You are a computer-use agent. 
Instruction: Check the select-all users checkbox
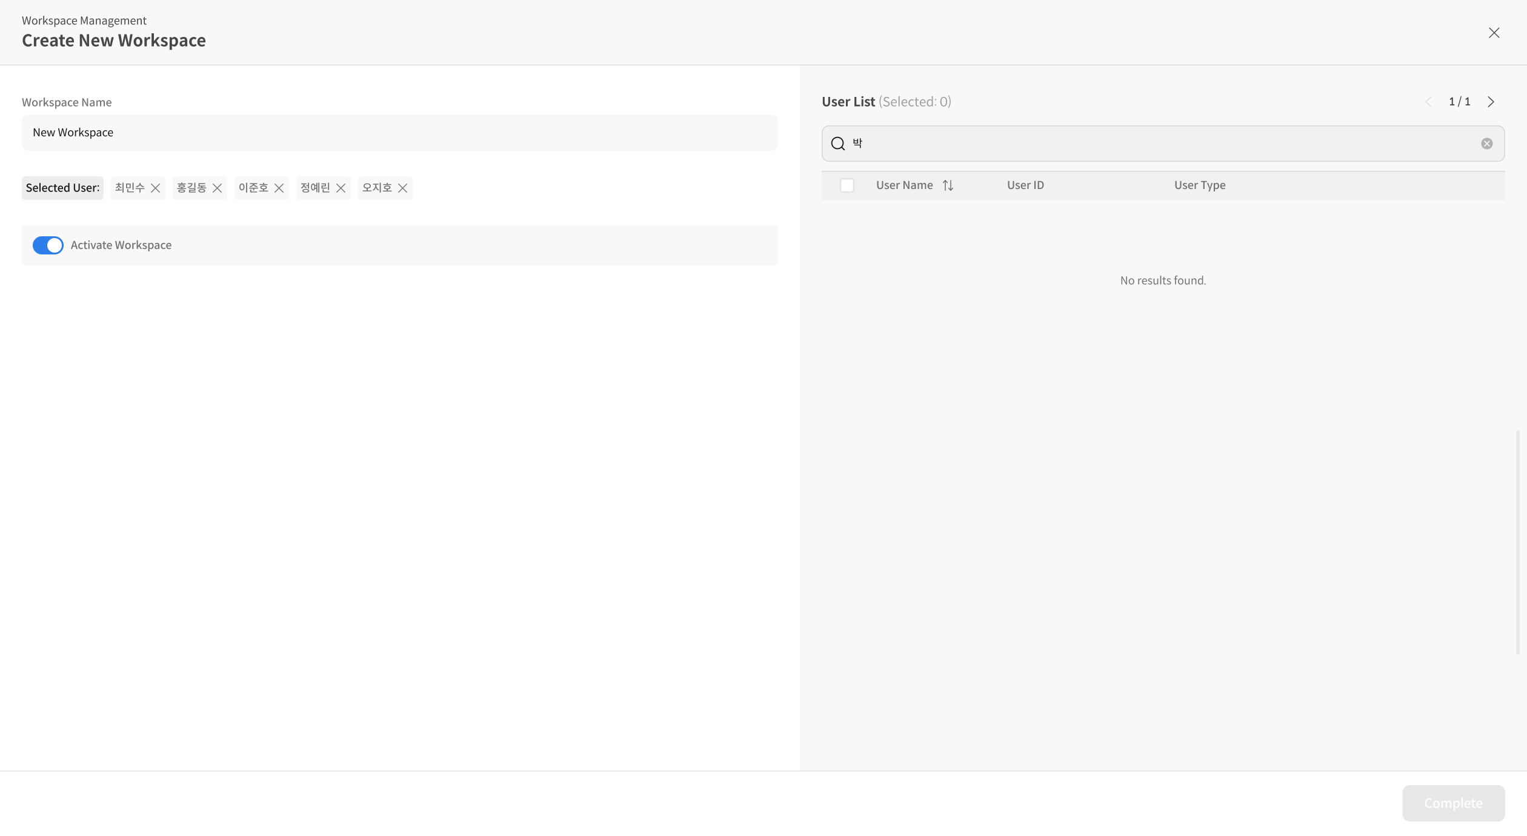(847, 185)
